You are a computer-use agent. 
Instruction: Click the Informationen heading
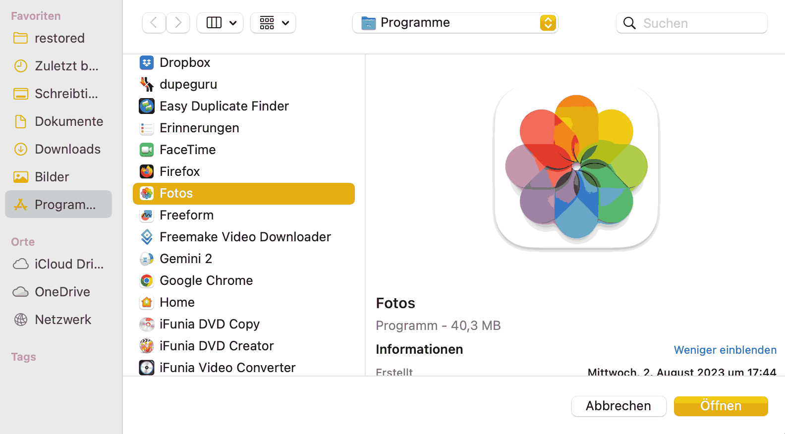pos(419,349)
